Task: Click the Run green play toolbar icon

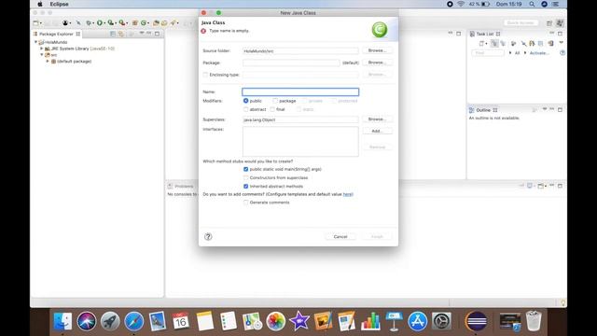Action: coord(100,22)
